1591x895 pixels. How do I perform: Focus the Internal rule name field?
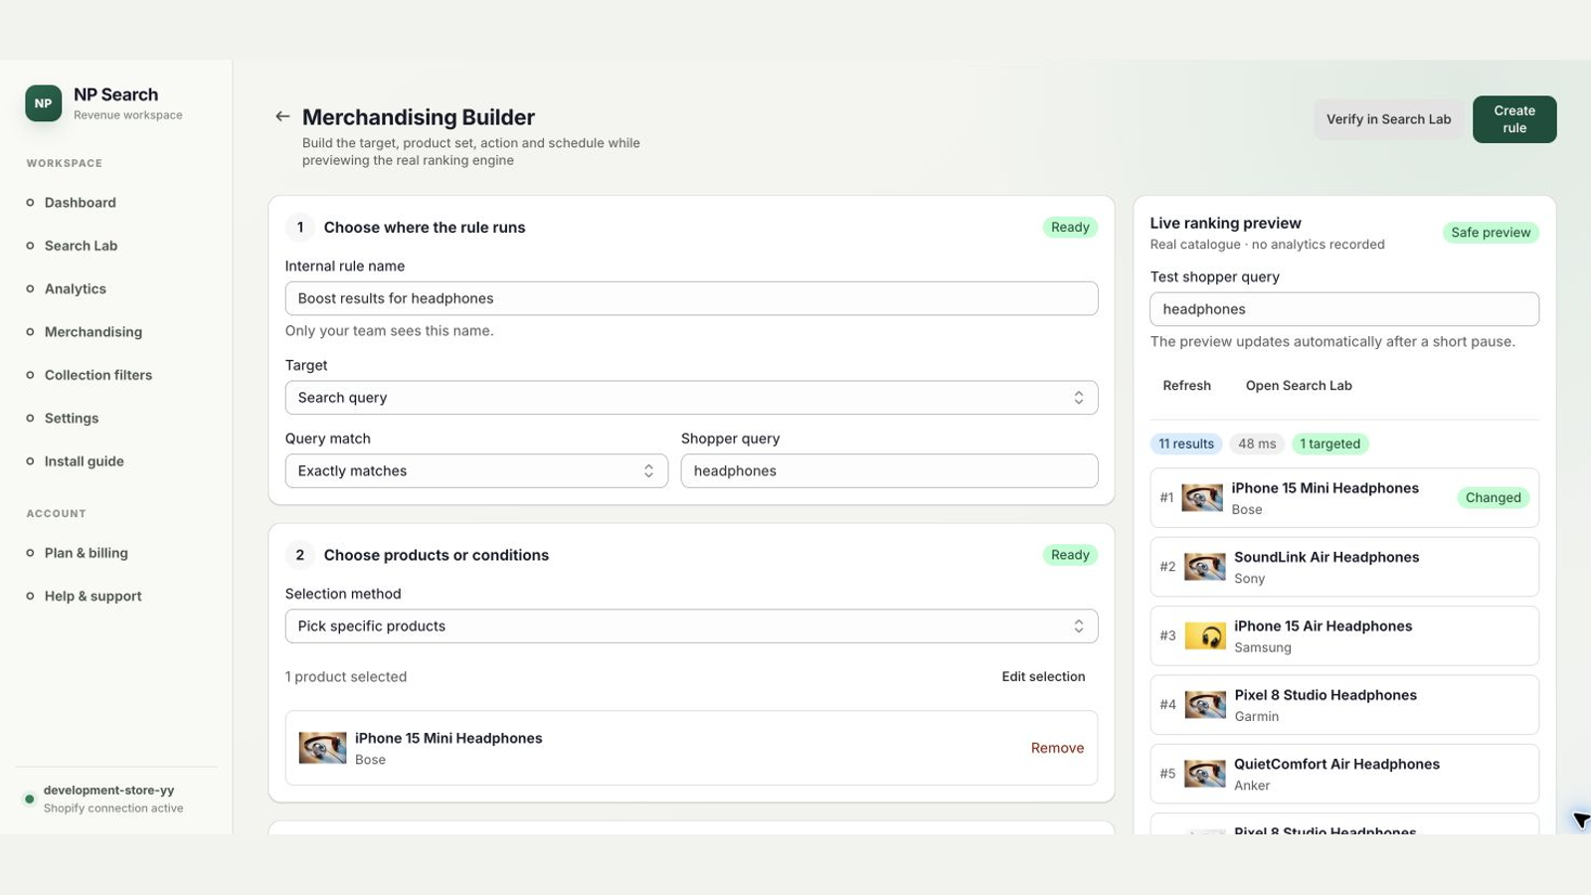pyautogui.click(x=691, y=298)
